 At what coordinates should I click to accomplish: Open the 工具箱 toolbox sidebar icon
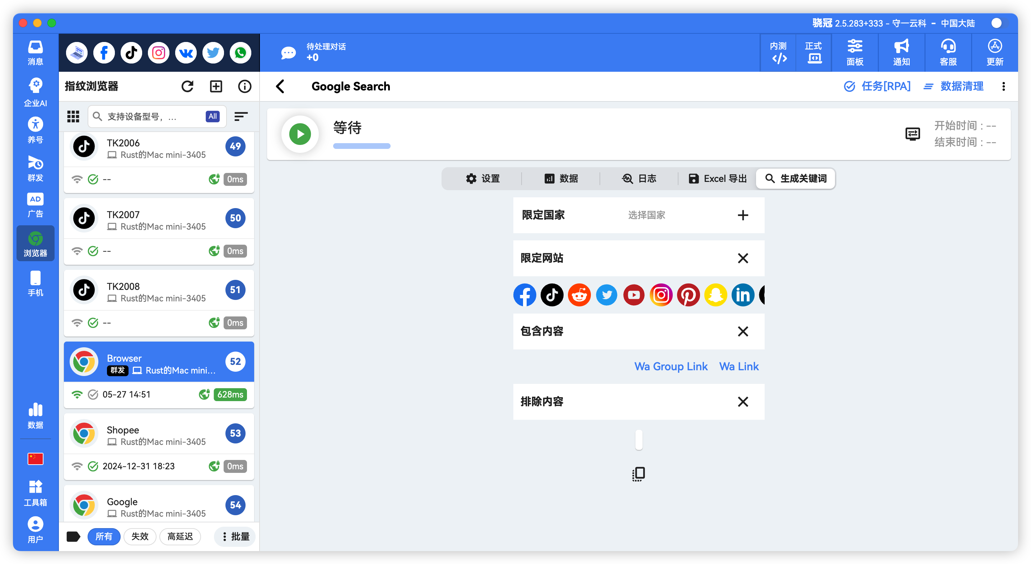click(35, 493)
